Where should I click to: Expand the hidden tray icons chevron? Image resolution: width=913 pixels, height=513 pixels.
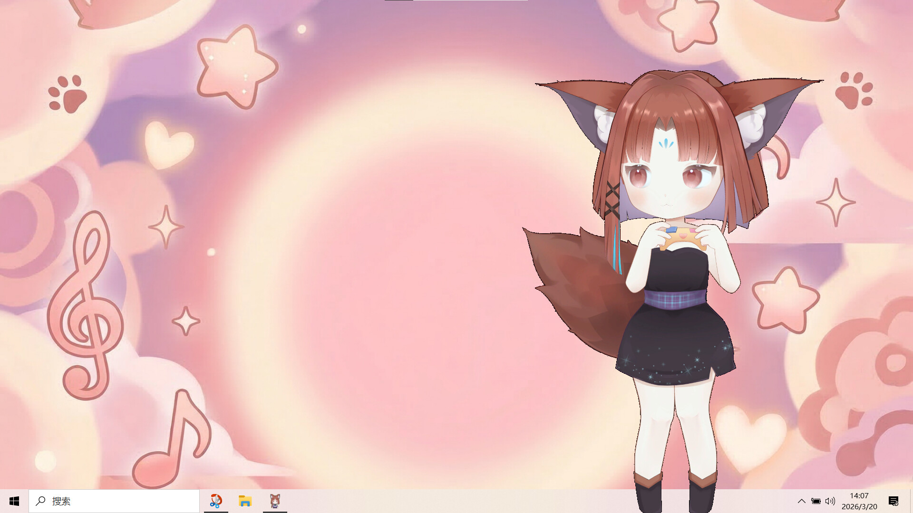(x=801, y=501)
